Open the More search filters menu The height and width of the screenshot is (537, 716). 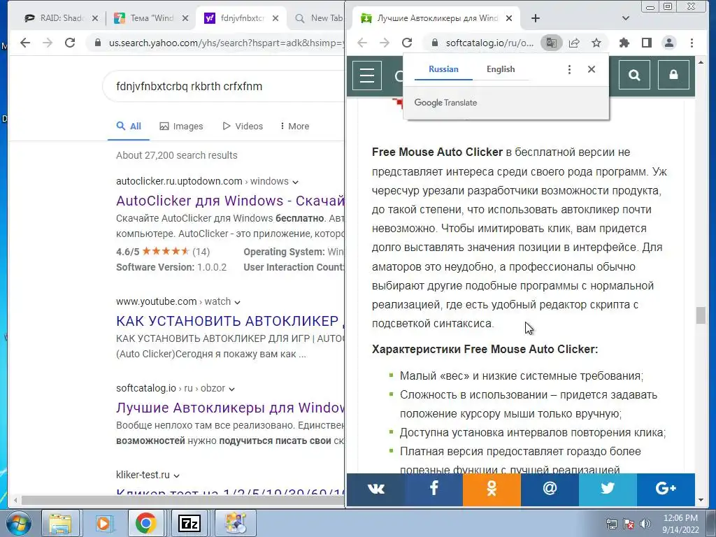[294, 126]
